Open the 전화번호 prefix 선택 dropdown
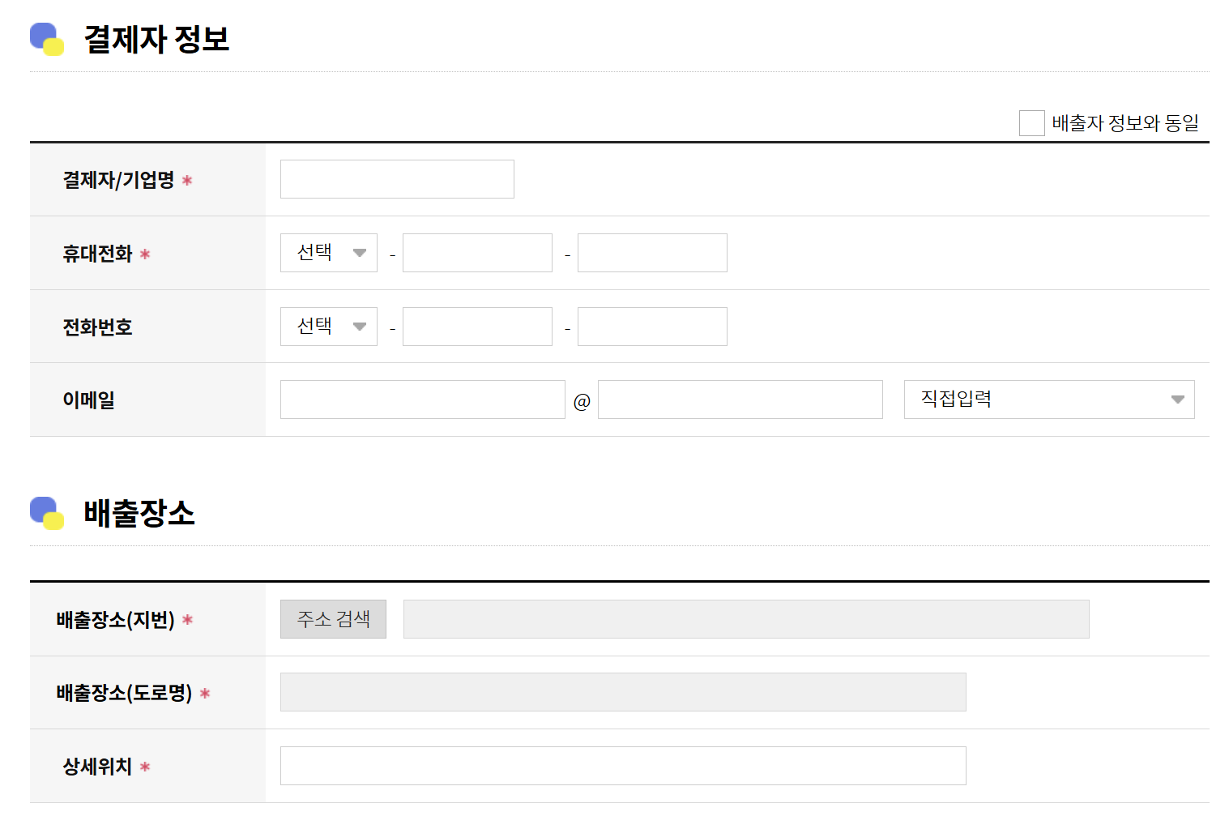 click(328, 326)
